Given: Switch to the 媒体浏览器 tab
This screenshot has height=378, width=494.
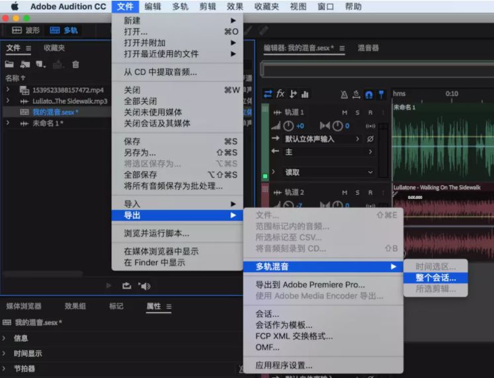Looking at the screenshot, I should click(x=24, y=306).
